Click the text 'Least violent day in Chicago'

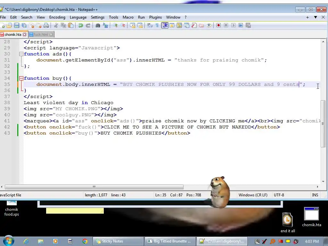(69, 103)
